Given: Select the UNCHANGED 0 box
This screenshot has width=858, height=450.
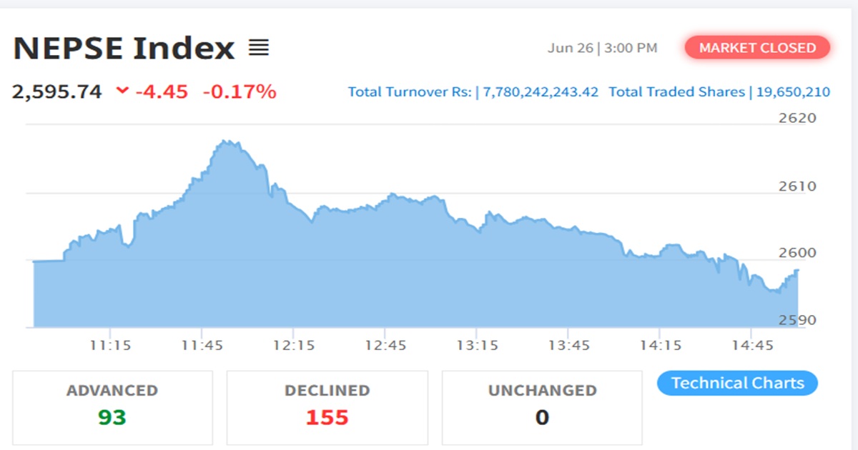Looking at the screenshot, I should [x=541, y=407].
